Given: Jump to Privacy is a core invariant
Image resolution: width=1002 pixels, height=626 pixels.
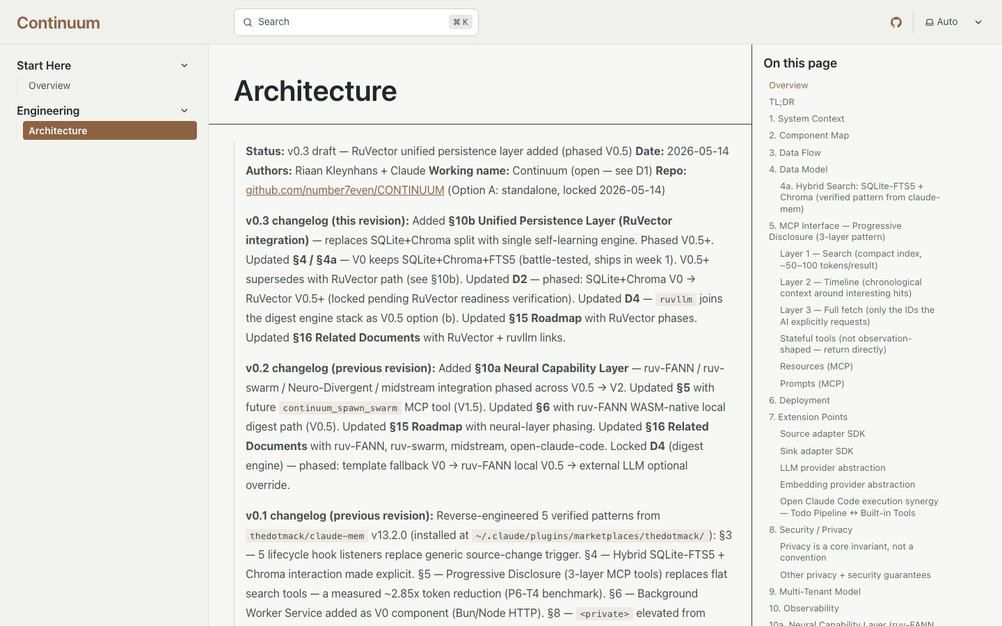Looking at the screenshot, I should tap(847, 552).
